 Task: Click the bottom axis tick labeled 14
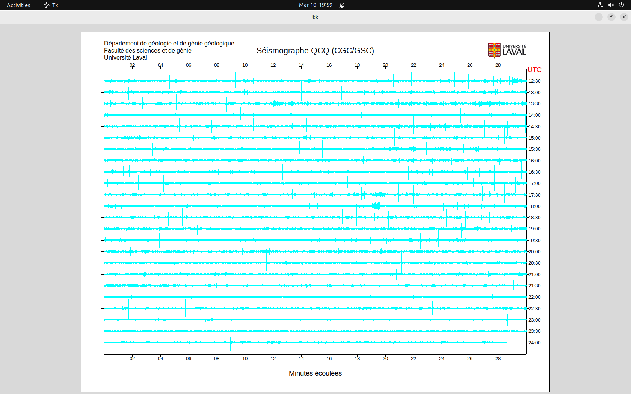[301, 359]
